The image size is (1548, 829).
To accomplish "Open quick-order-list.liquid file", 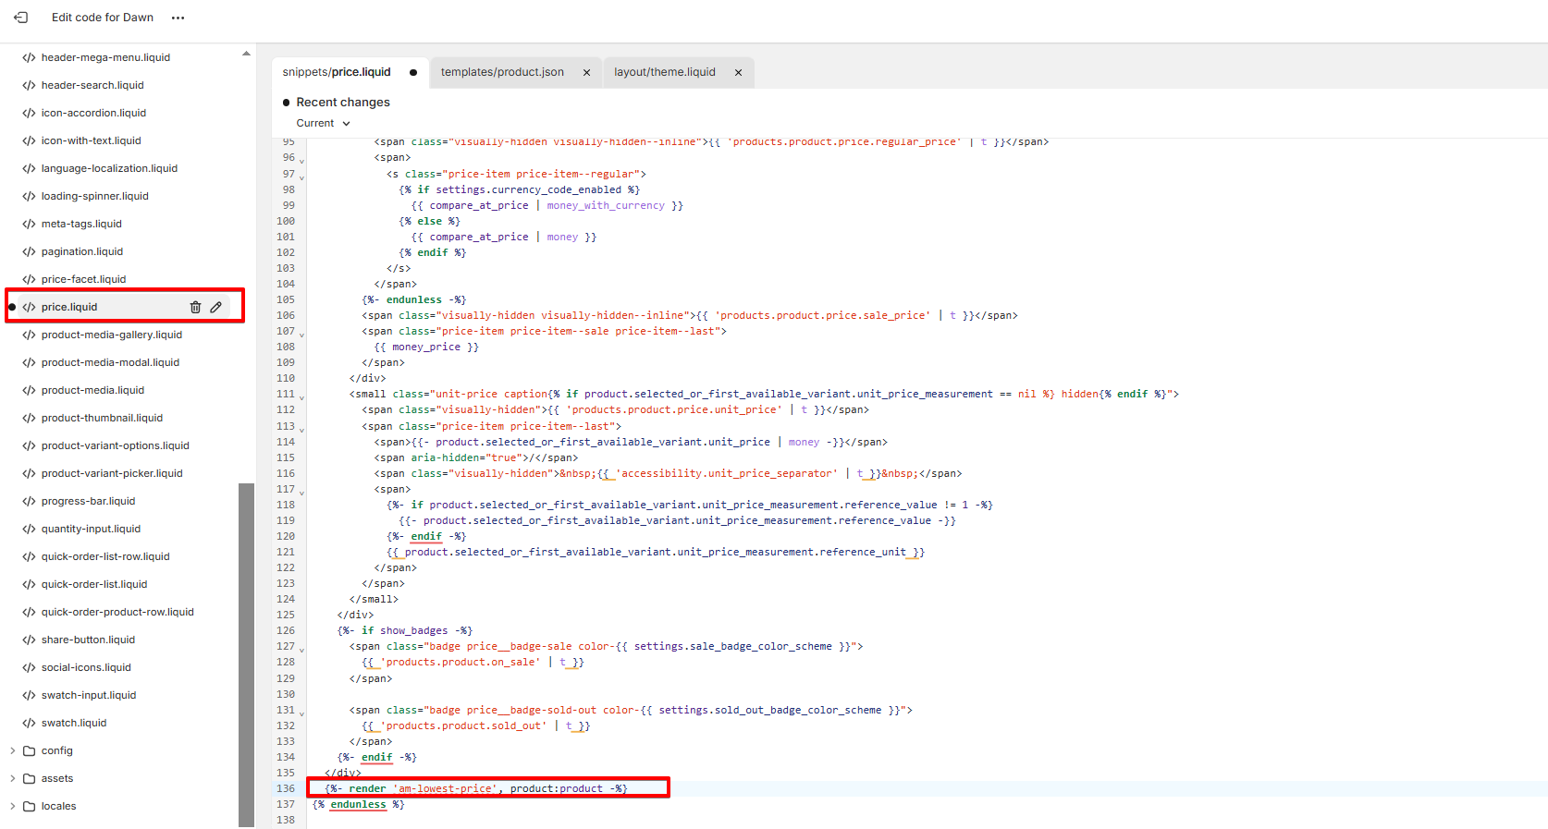I will (94, 584).
